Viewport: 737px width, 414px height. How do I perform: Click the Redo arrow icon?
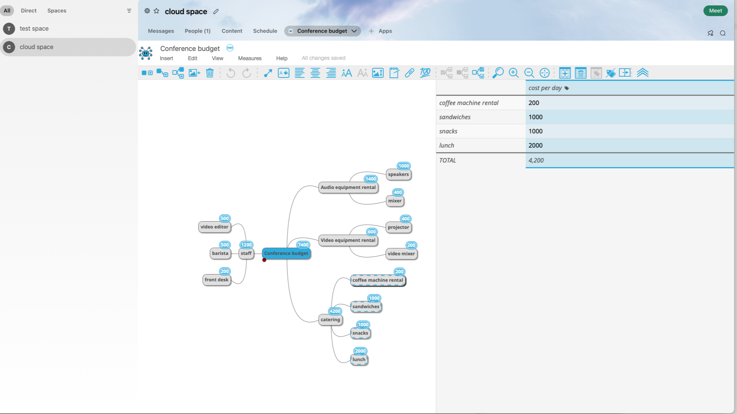click(246, 73)
